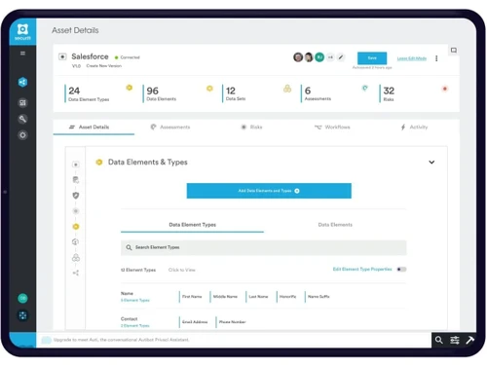
Task: Click the green user avatar in sidebar
Action: click(x=22, y=298)
